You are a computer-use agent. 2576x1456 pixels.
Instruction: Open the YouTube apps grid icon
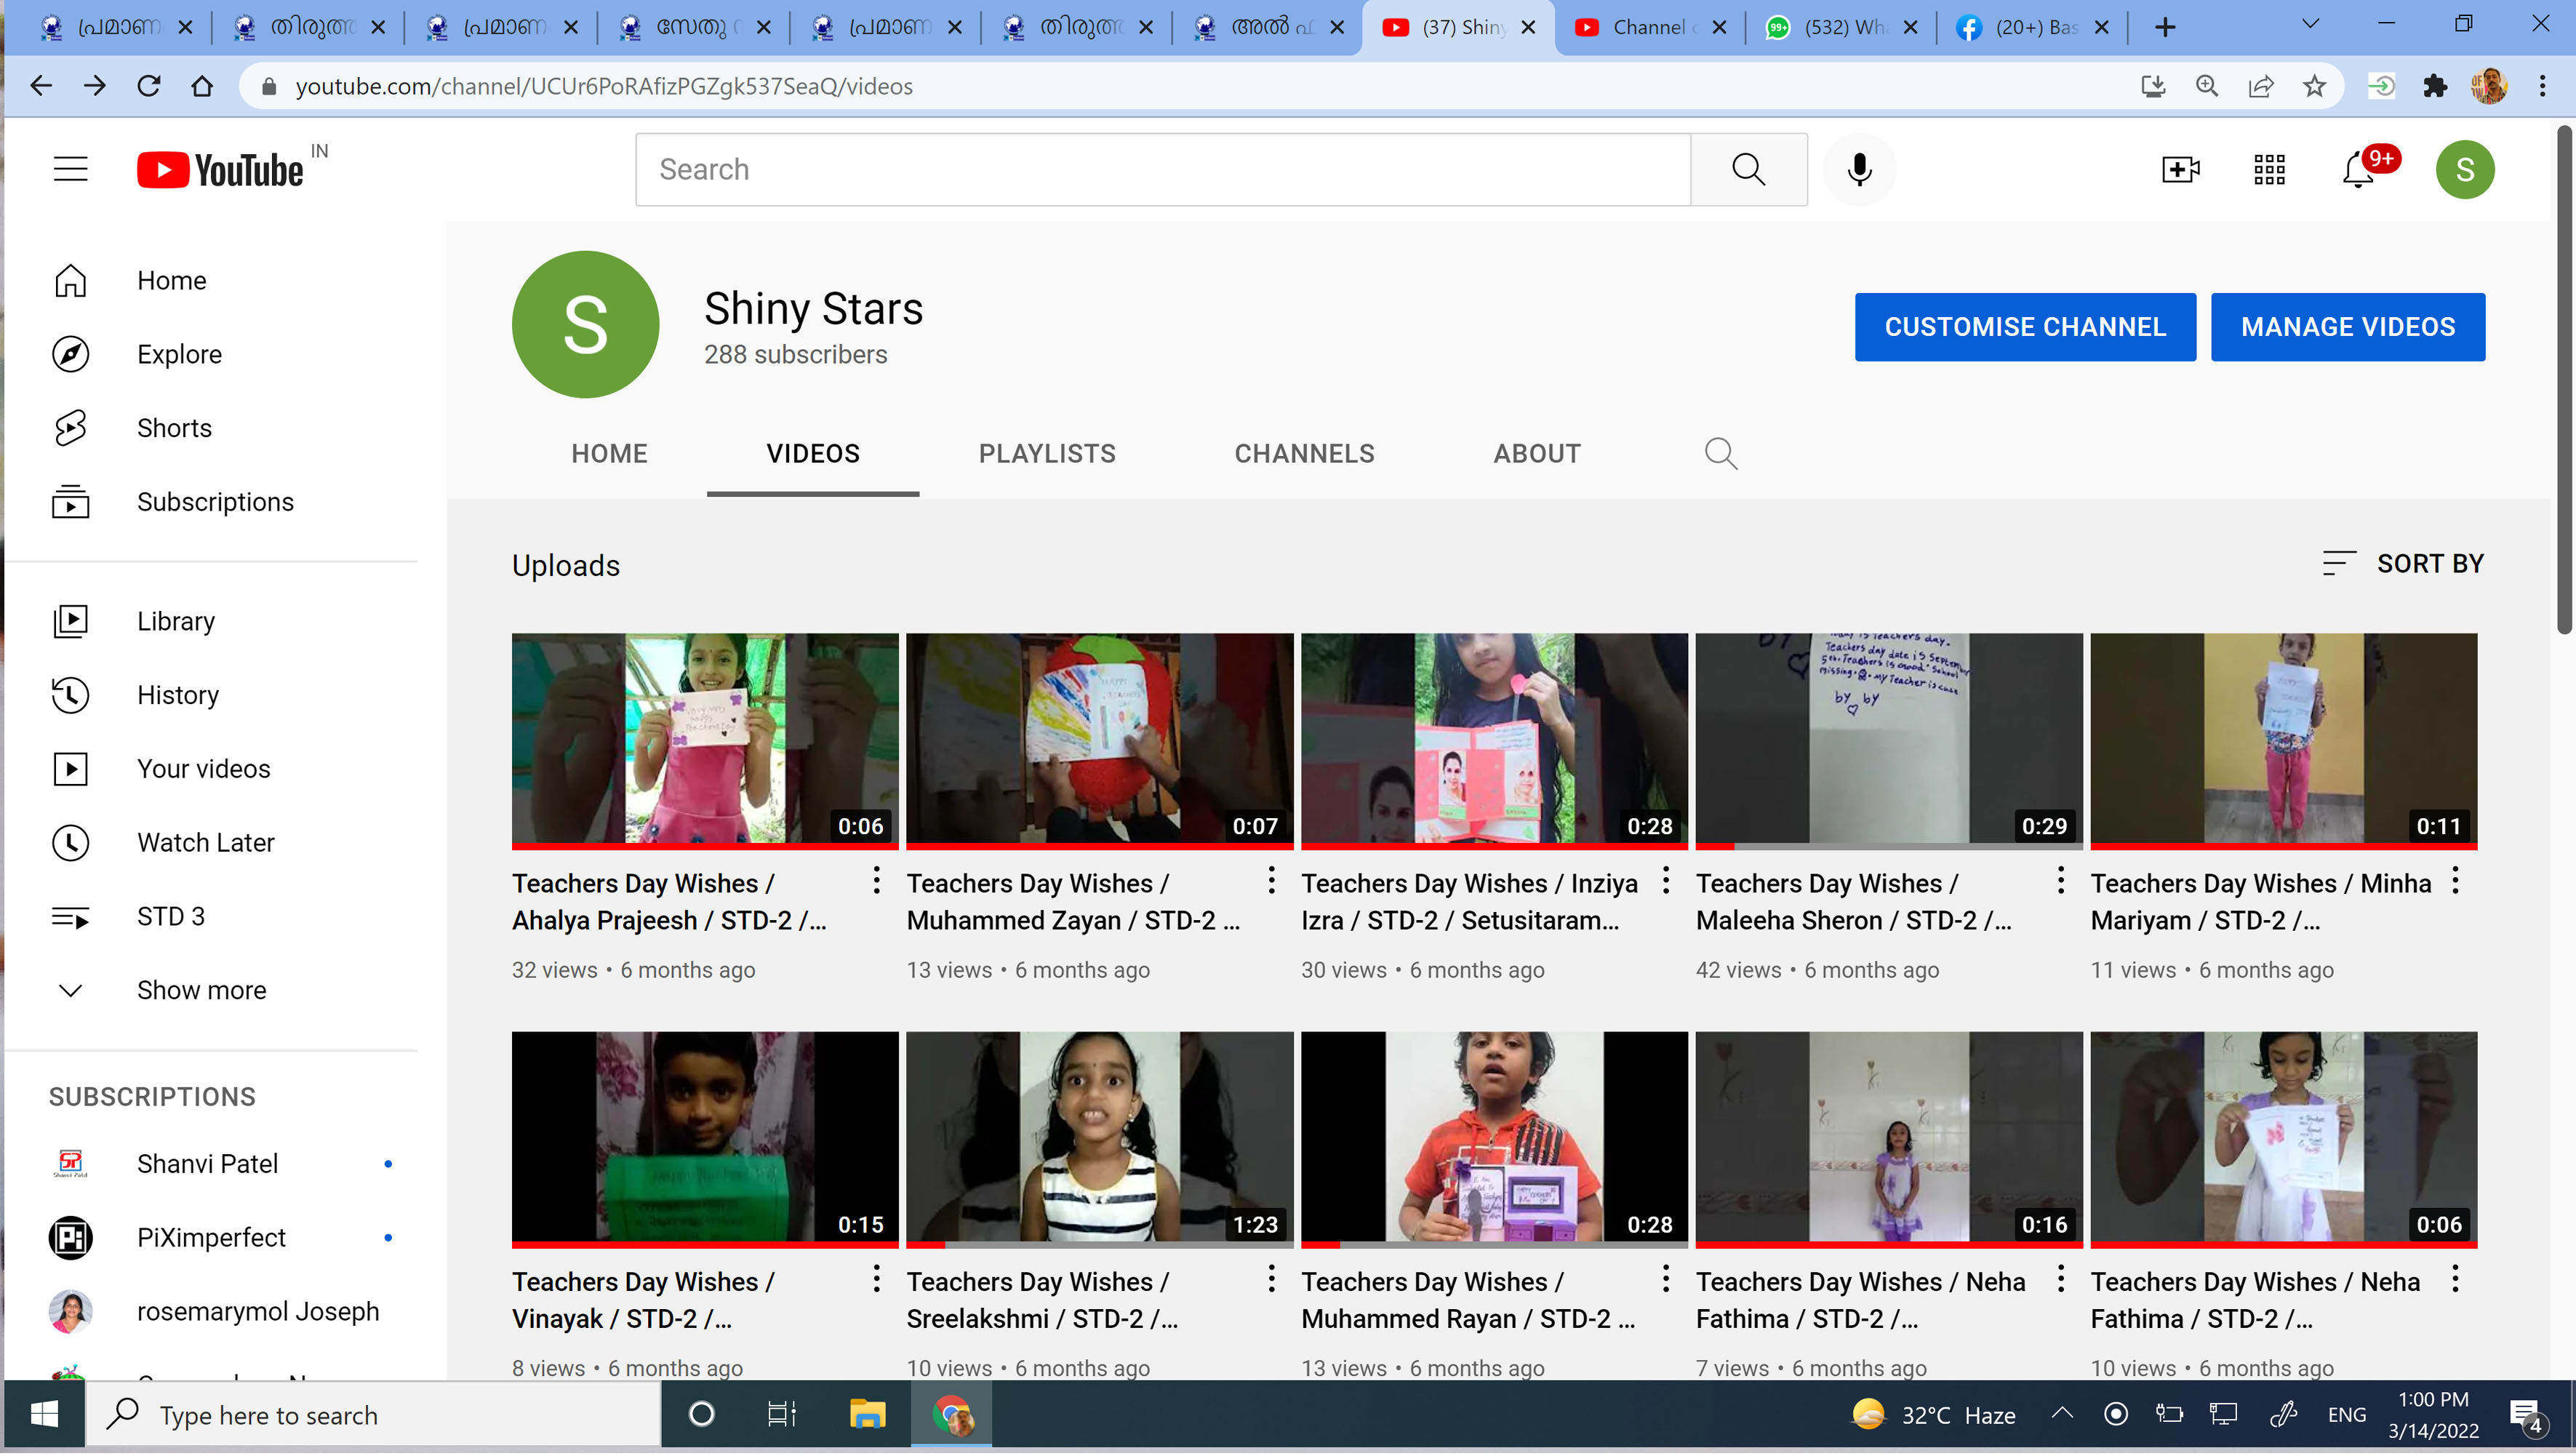(2269, 169)
